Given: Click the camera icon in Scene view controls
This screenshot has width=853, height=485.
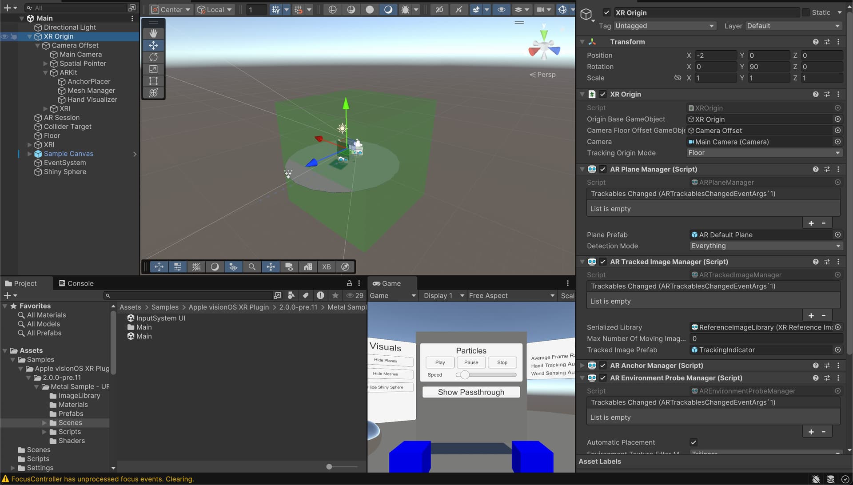Looking at the screenshot, I should click(289, 266).
